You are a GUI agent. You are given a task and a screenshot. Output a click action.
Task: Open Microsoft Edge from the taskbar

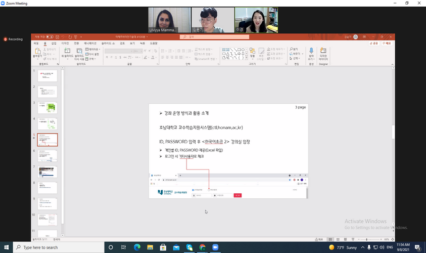pos(137,247)
